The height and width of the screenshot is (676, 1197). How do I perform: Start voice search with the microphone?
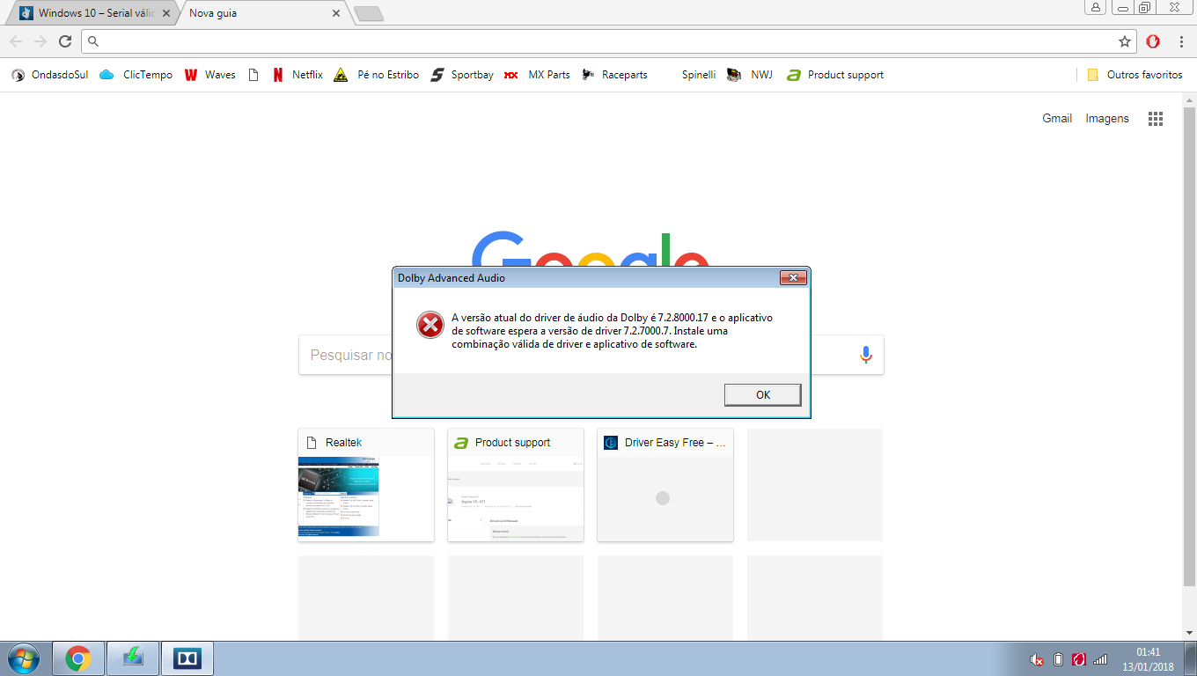pyautogui.click(x=865, y=355)
